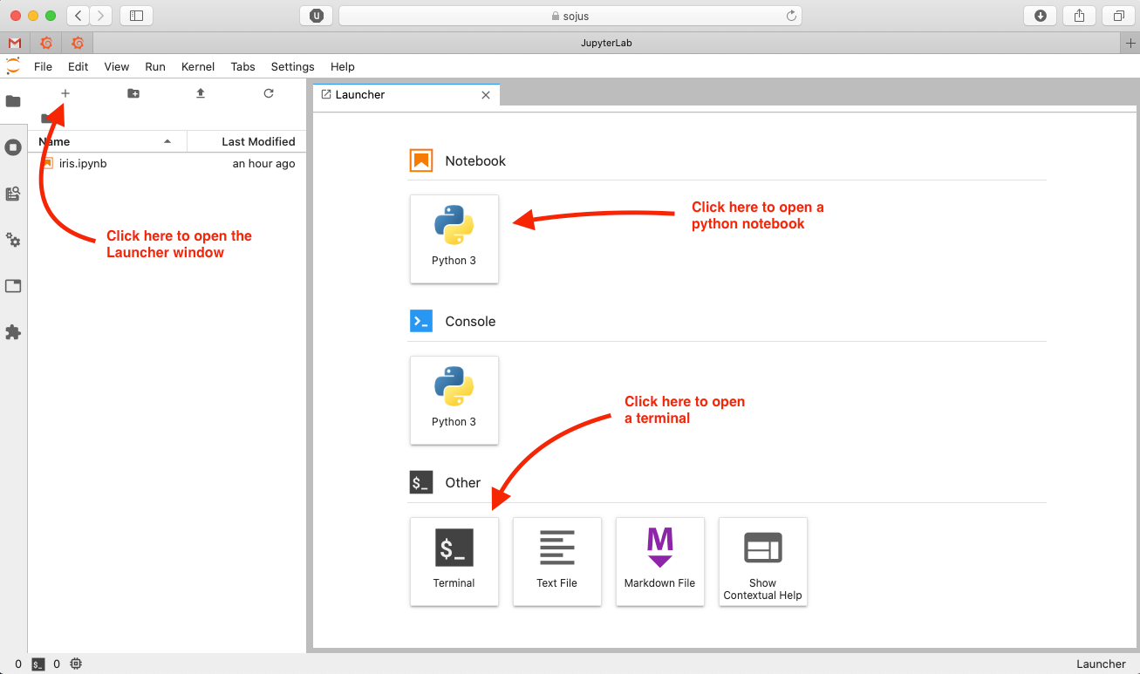Toggle sort order by Name column

pyautogui.click(x=54, y=140)
